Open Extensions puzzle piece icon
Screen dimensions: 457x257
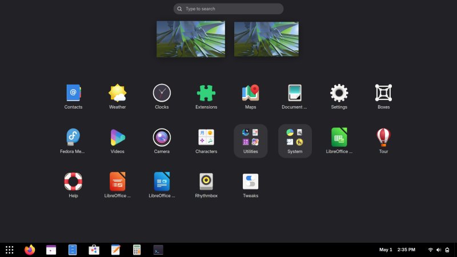[206, 93]
